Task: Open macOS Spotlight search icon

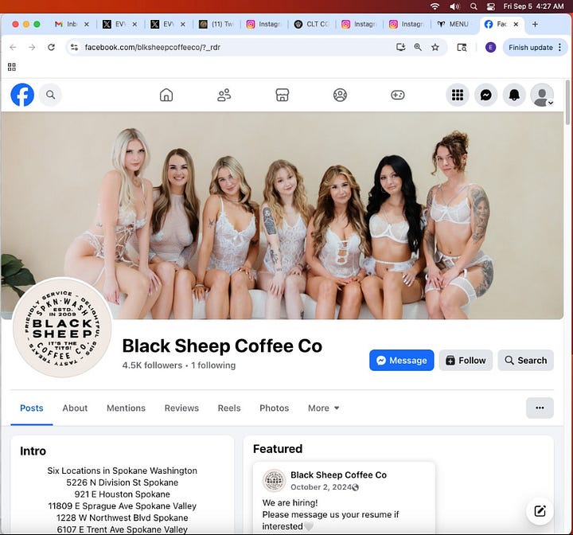Action: (474, 6)
